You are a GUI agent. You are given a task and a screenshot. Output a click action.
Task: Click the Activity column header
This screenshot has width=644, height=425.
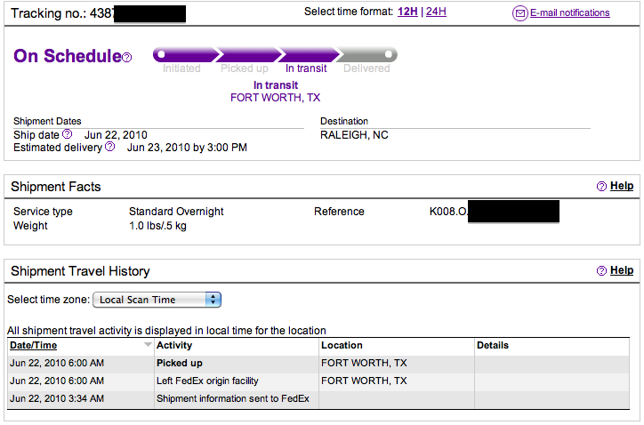[174, 345]
